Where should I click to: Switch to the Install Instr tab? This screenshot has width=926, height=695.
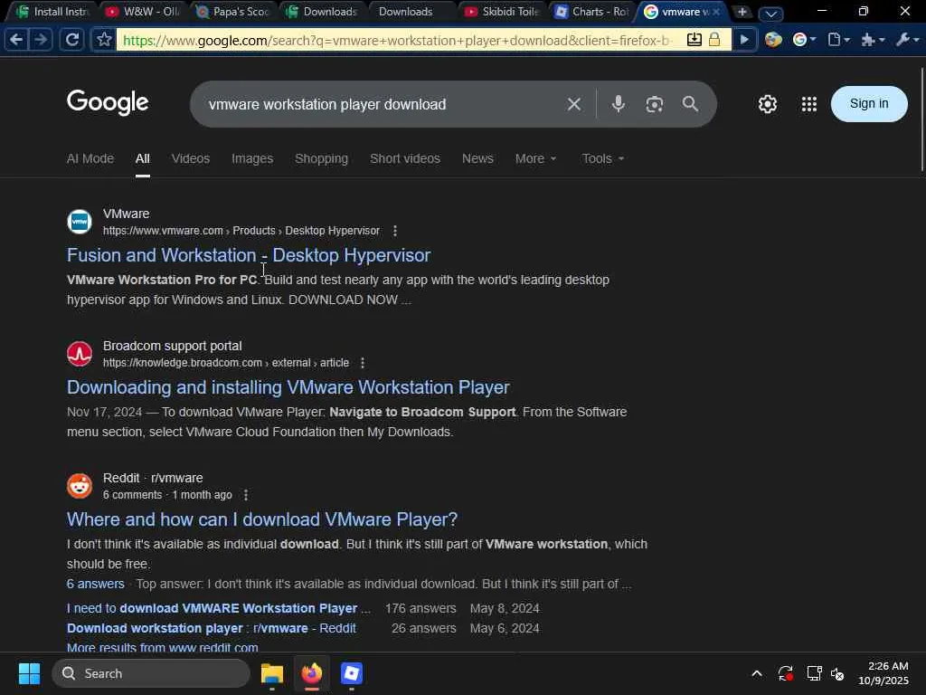pos(52,11)
